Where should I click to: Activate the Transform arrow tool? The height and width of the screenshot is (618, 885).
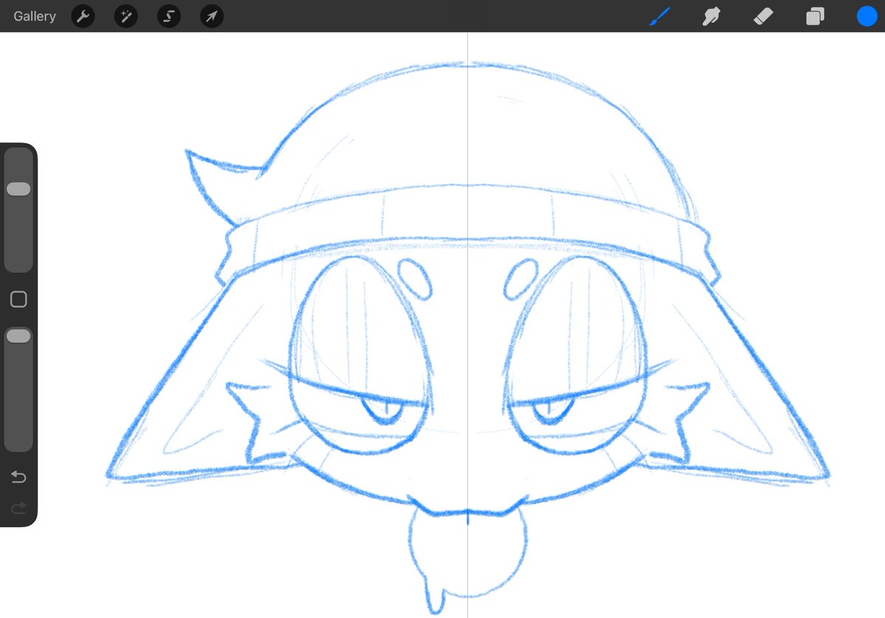(x=212, y=16)
